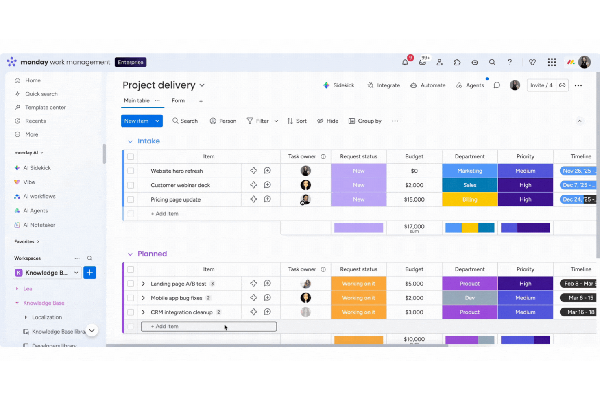This screenshot has height=401, width=602.
Task: Check the Landing page A/B test row
Action: (x=131, y=284)
